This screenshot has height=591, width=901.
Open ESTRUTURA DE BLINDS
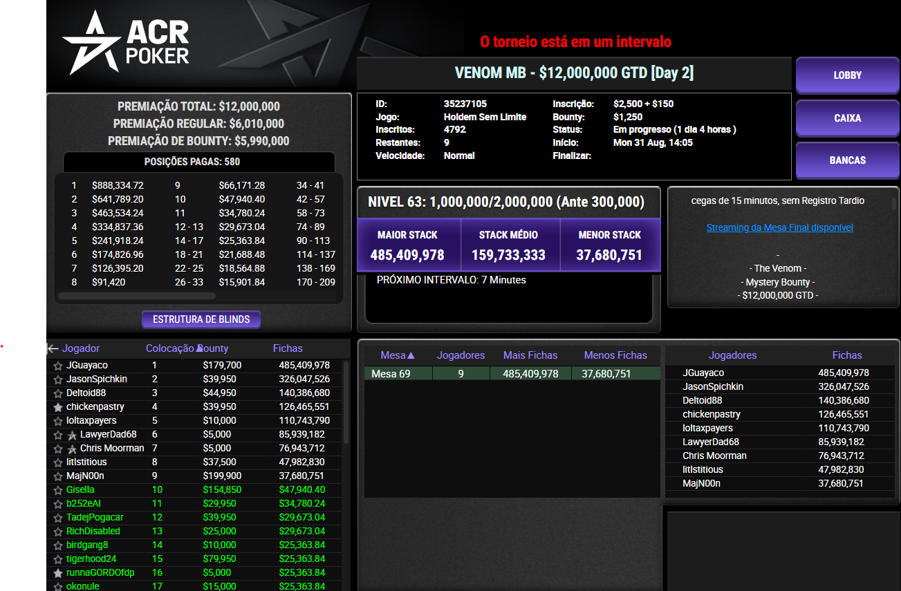(201, 319)
